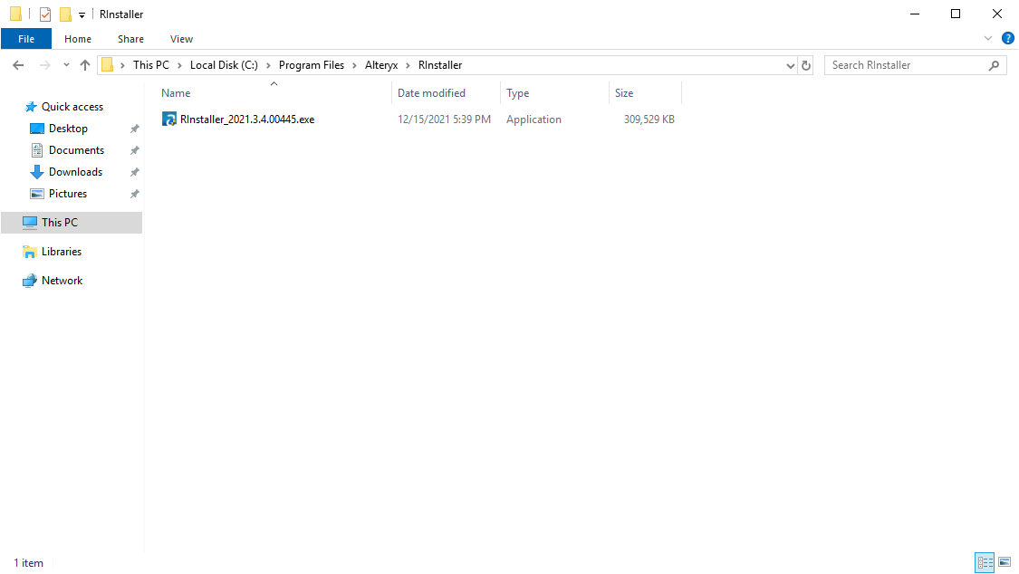
Task: Sort files by the Size column header
Action: click(x=624, y=92)
